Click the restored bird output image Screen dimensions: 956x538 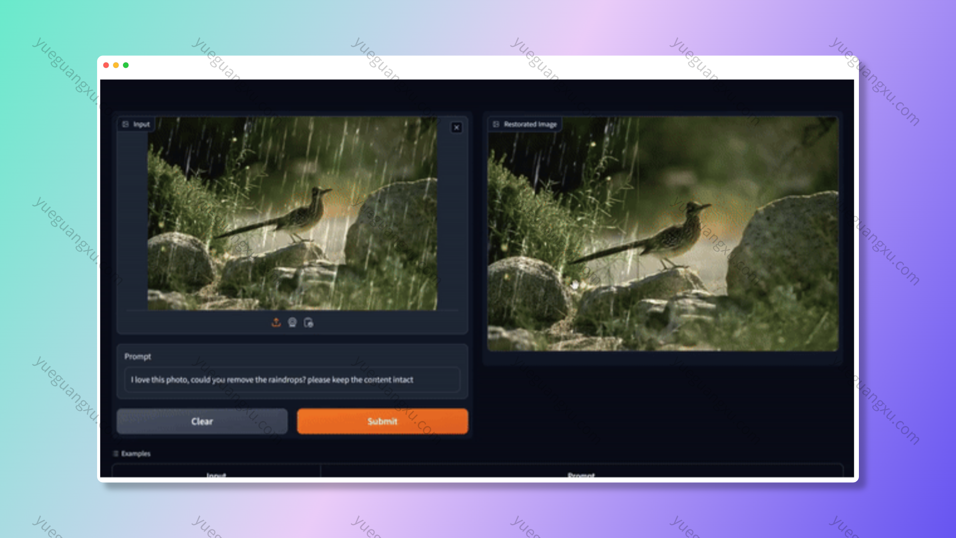[x=662, y=234]
